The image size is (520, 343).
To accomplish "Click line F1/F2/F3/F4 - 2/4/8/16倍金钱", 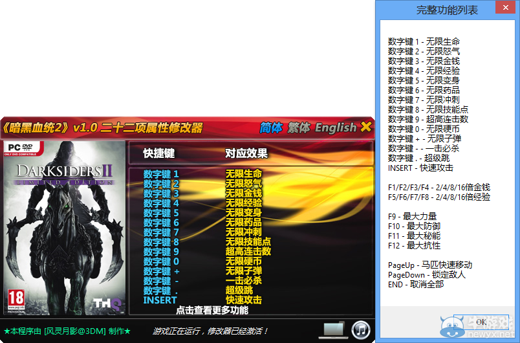I will click(x=439, y=187).
